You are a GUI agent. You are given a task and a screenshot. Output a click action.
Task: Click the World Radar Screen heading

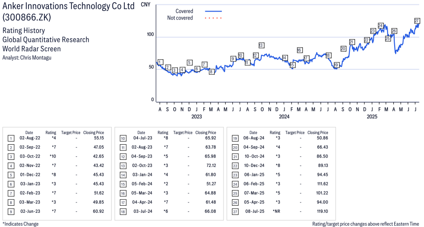[x=32, y=49]
